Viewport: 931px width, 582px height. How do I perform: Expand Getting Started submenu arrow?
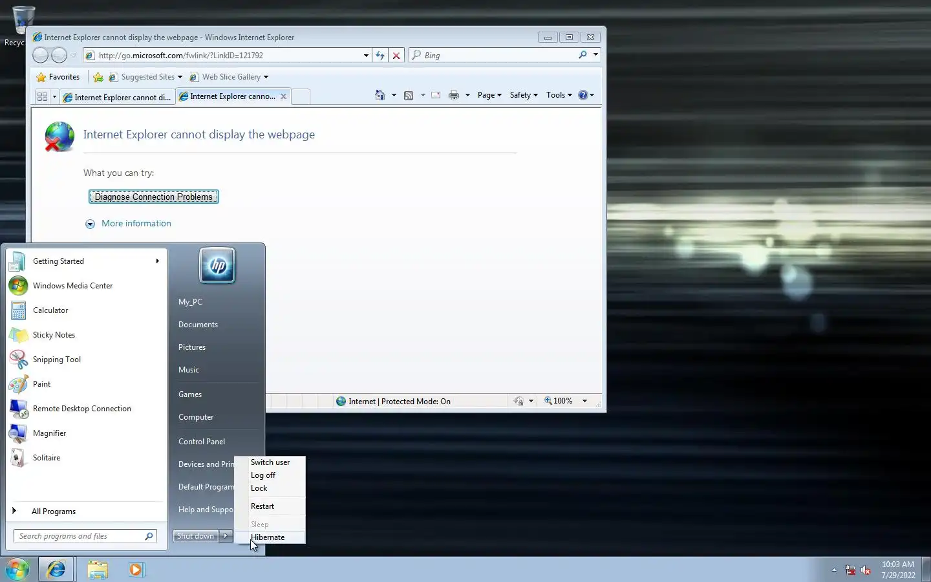157,261
